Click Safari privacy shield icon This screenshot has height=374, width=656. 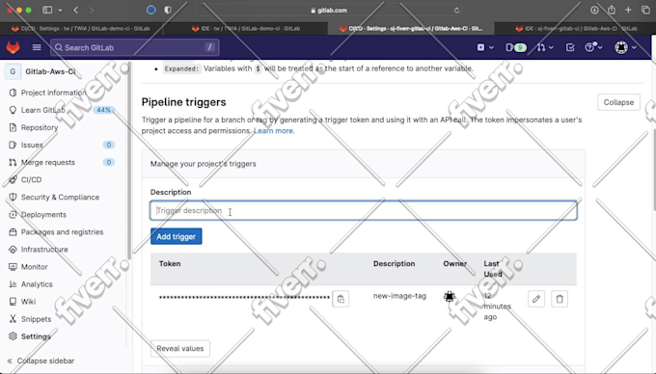pos(168,10)
